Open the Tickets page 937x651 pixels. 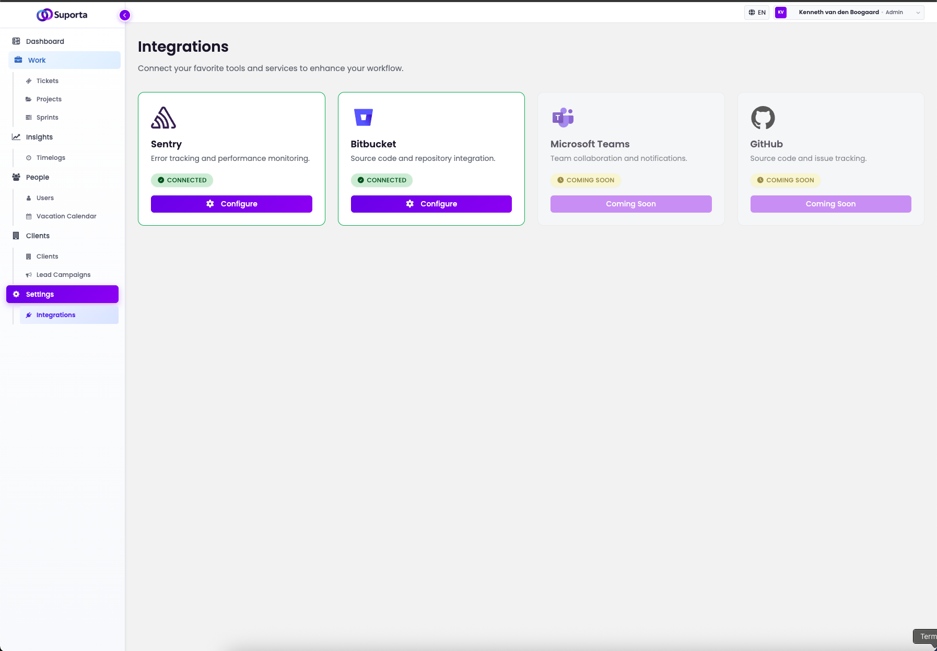pyautogui.click(x=47, y=81)
